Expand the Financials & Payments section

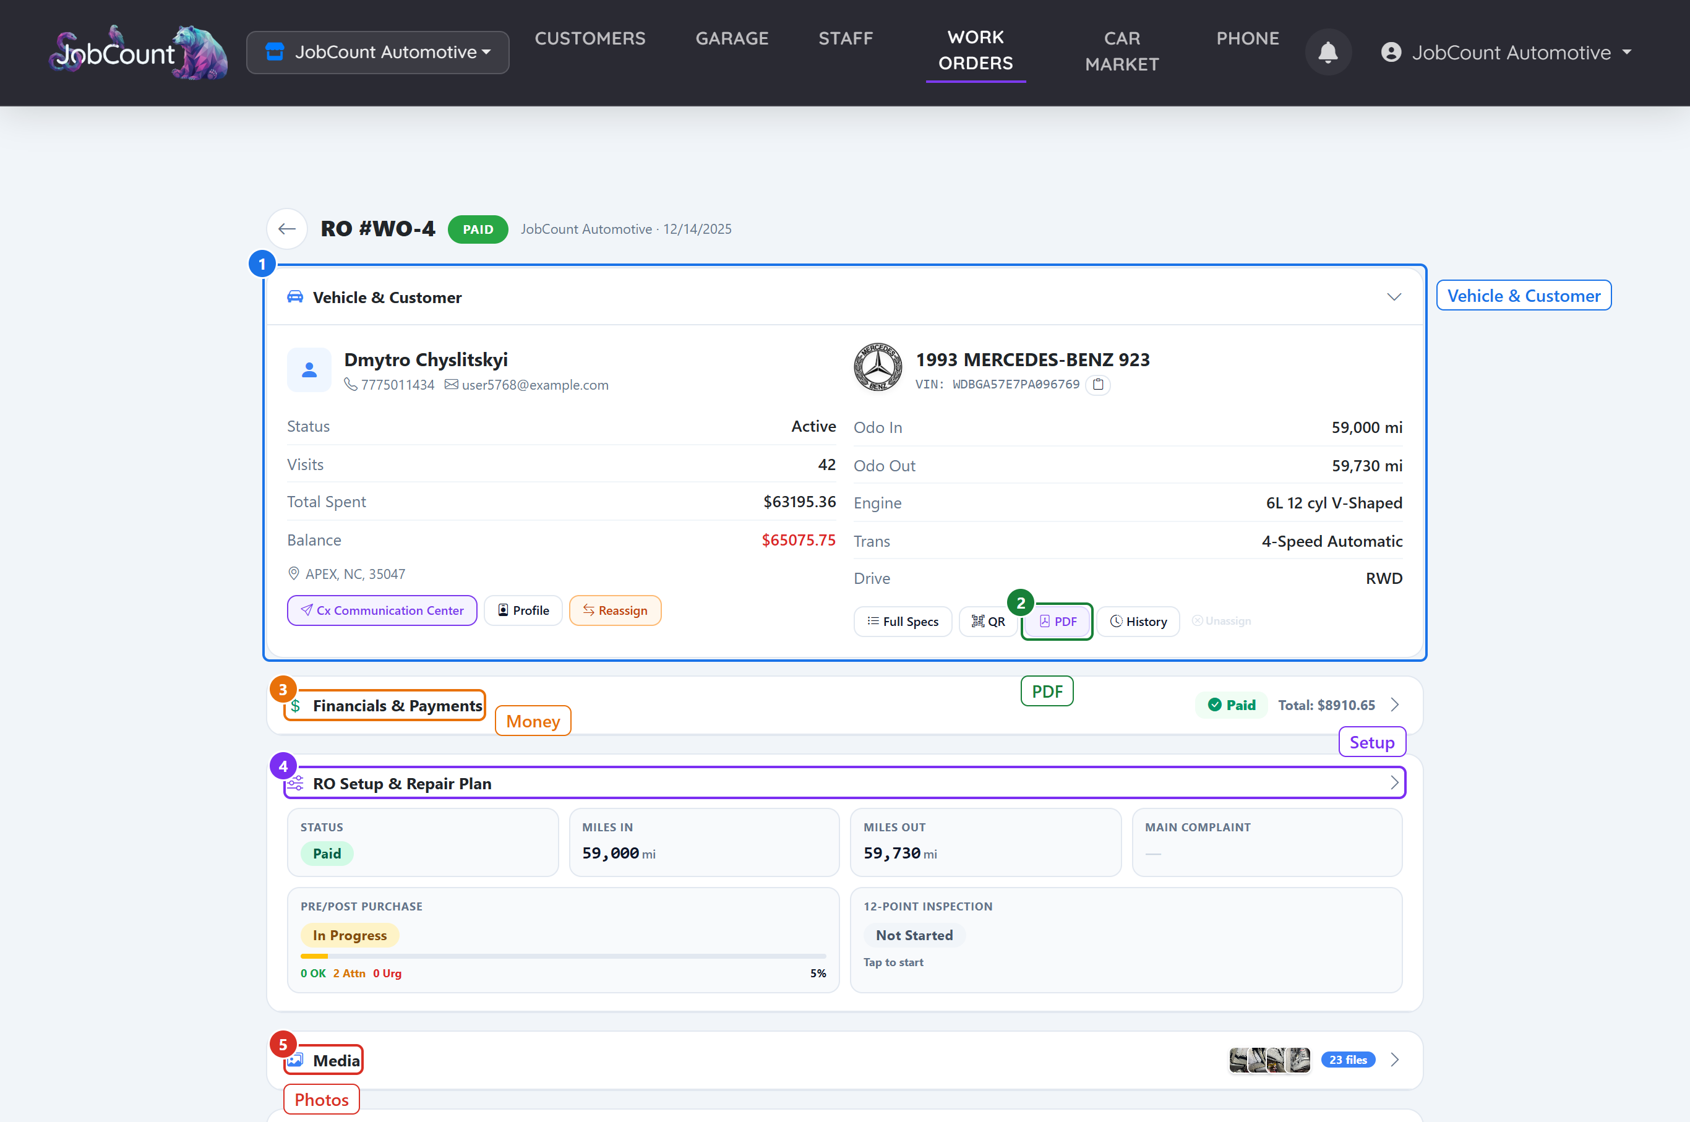[x=1394, y=705]
